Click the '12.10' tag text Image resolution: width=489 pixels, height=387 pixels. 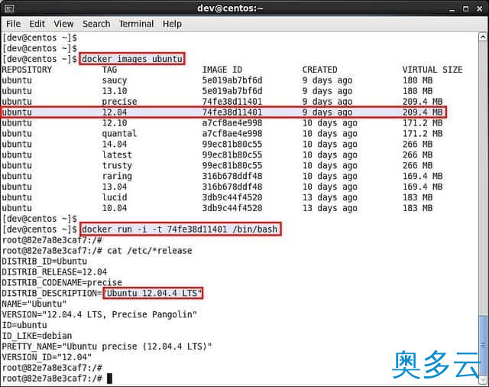click(115, 123)
